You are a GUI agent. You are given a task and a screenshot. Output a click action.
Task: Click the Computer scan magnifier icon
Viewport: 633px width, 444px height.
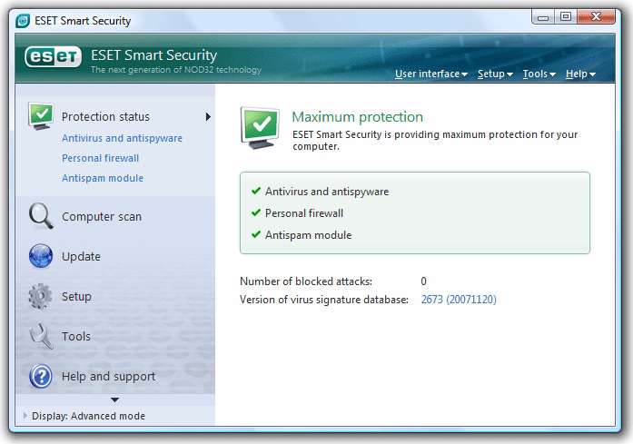[41, 216]
